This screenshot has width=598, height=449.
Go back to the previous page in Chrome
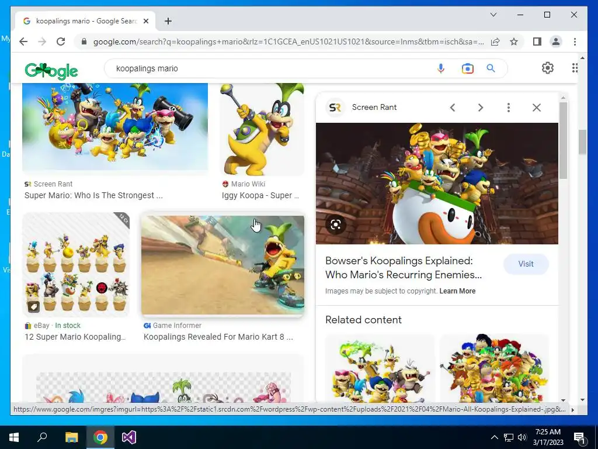(23, 42)
